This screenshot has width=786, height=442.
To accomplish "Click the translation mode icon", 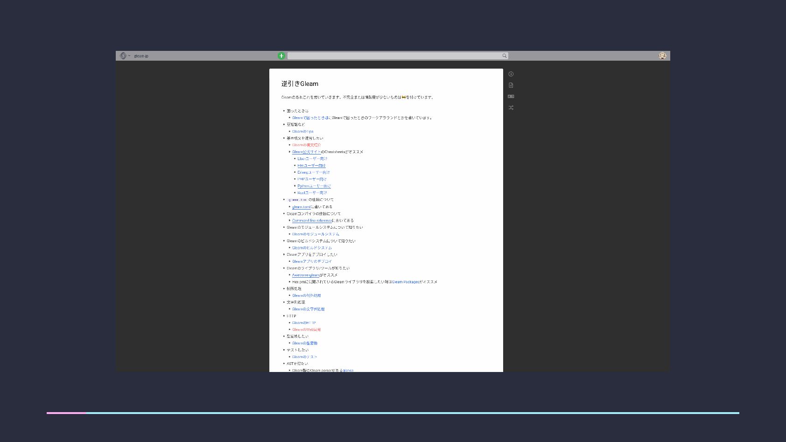I will (x=511, y=97).
